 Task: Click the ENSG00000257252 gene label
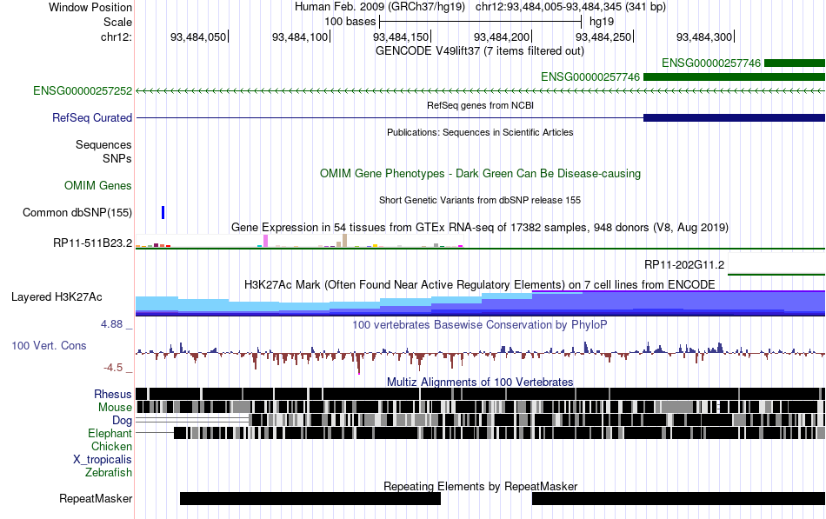[83, 90]
